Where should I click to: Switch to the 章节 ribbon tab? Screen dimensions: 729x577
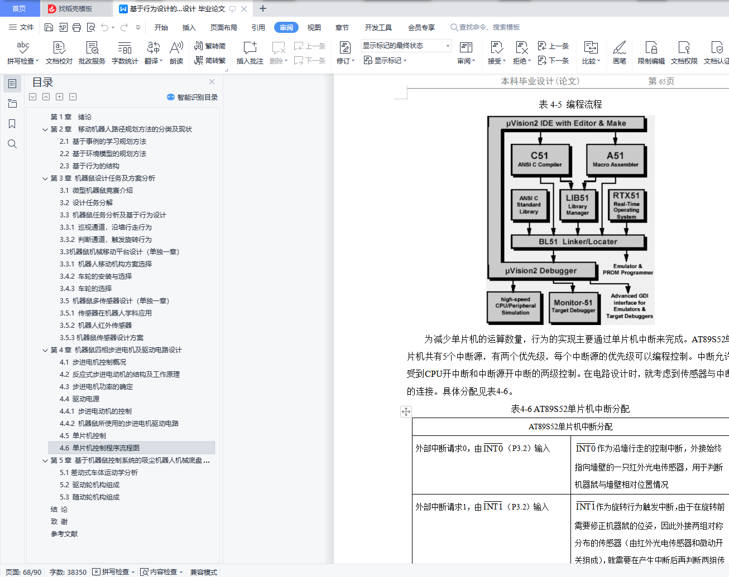point(342,27)
